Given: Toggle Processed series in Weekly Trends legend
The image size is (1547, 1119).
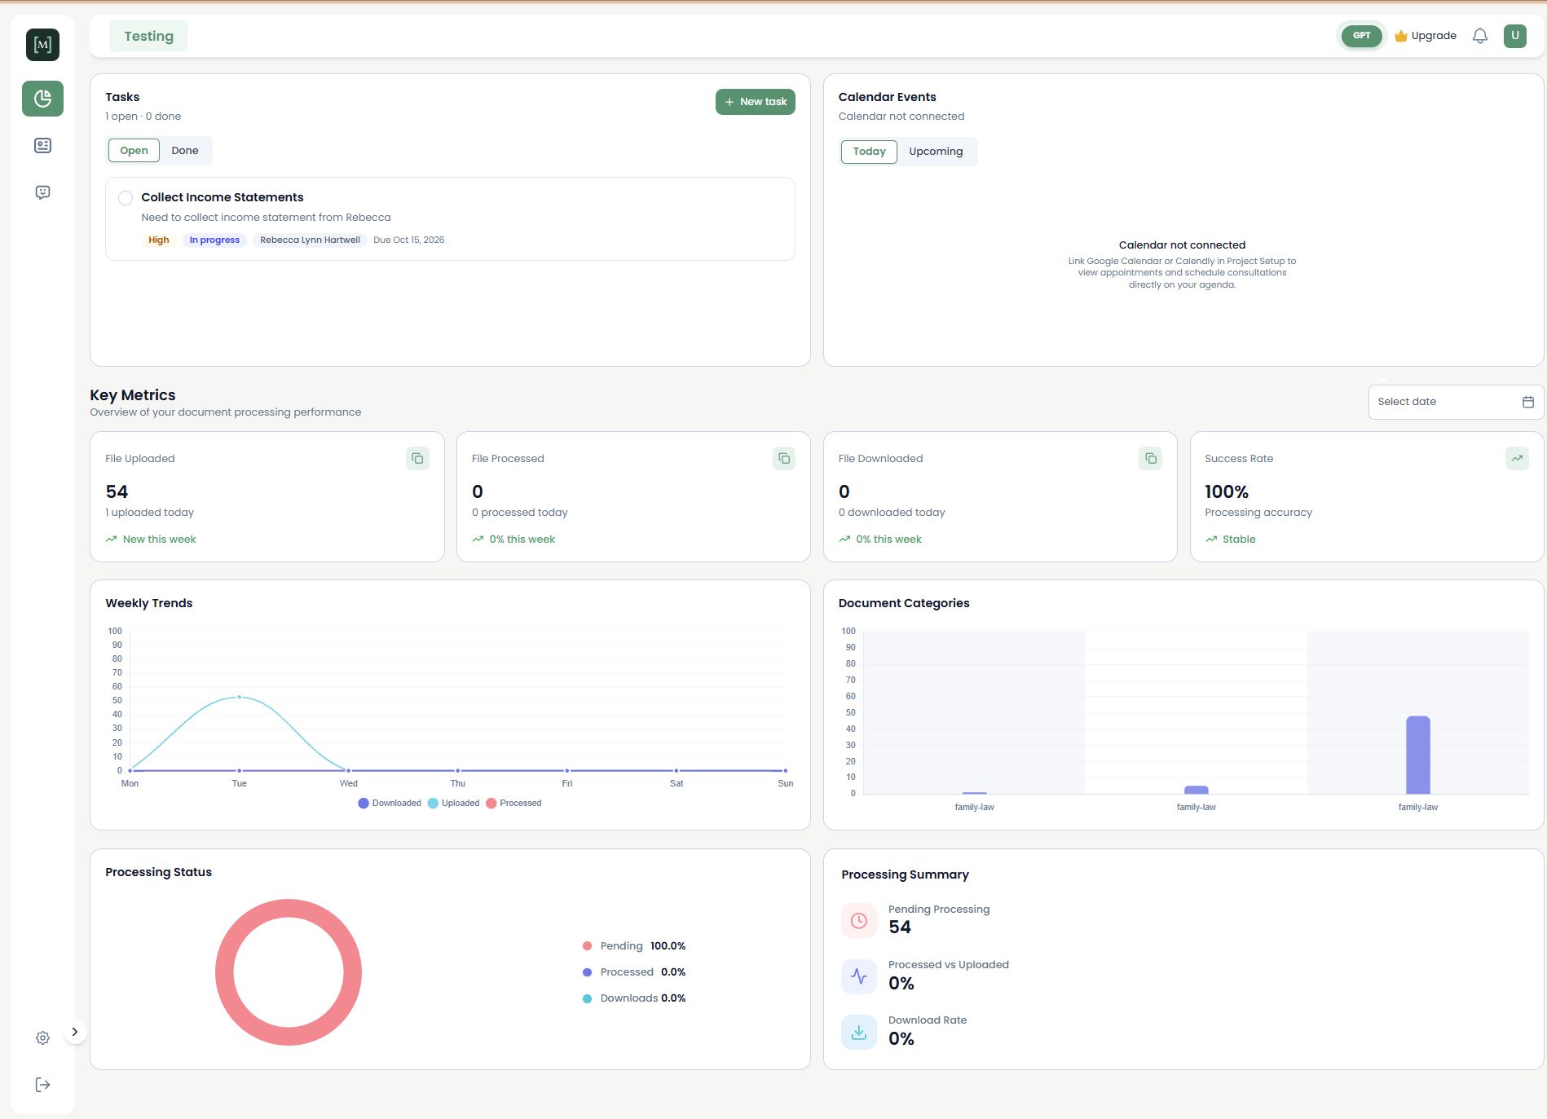Looking at the screenshot, I should [x=513, y=804].
